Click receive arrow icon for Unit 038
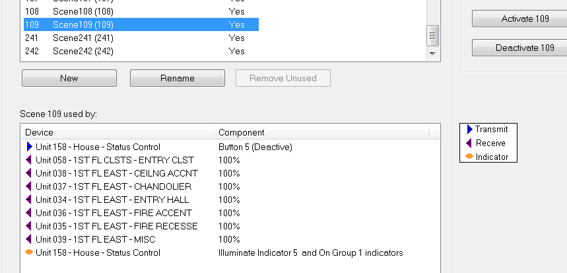Screen dimensions: 567x273 pyautogui.click(x=29, y=173)
